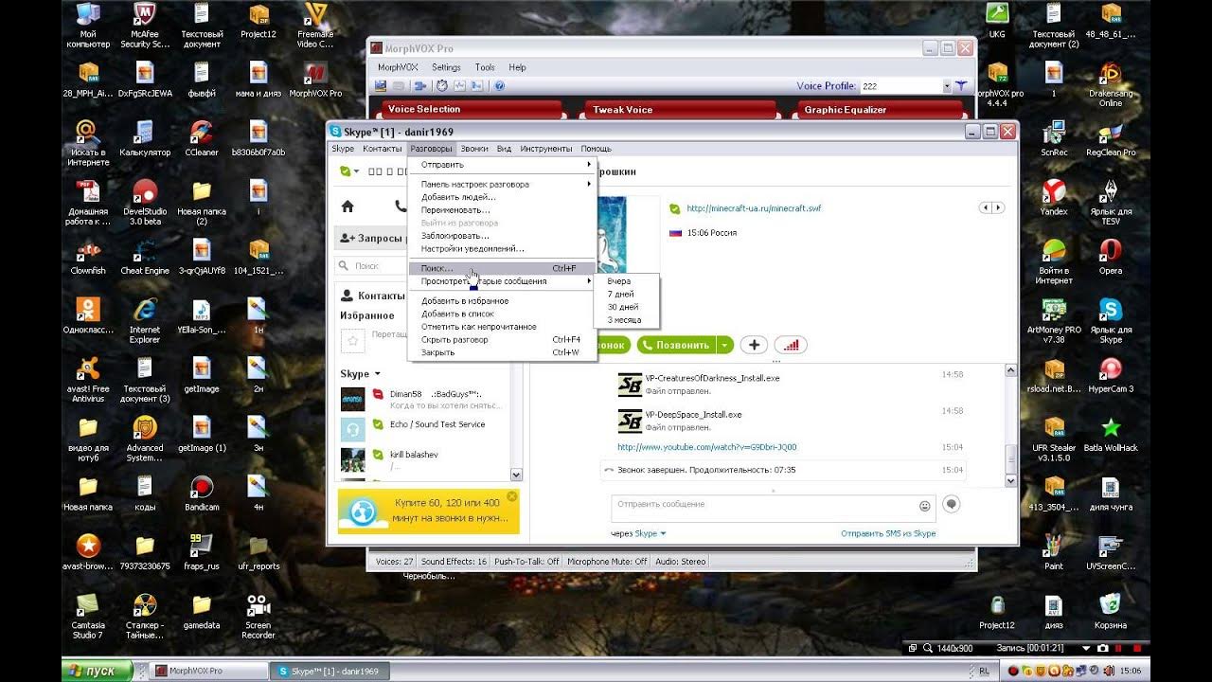
Task: Click Отправить SMS из Skype link
Action: click(888, 534)
